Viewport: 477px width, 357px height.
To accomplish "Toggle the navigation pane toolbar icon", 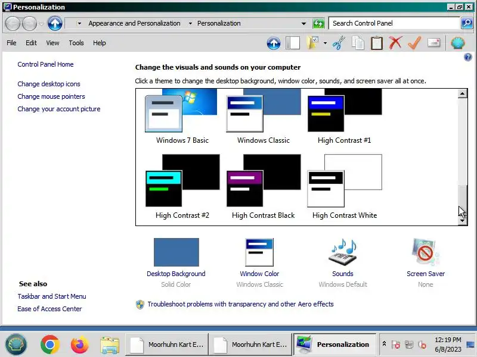I will point(293,43).
